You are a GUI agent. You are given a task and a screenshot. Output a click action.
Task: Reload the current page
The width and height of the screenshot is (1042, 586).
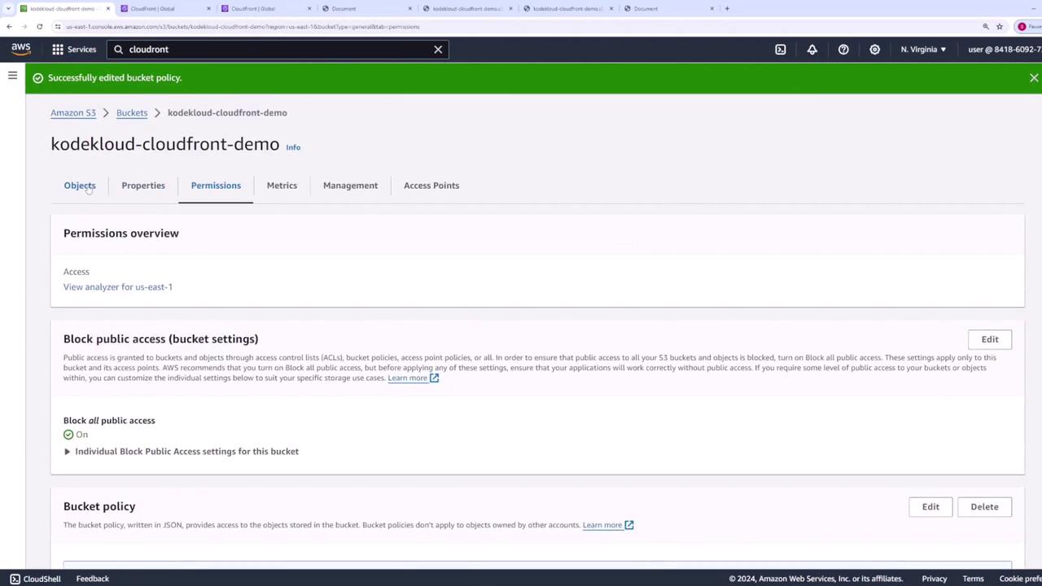coord(39,26)
